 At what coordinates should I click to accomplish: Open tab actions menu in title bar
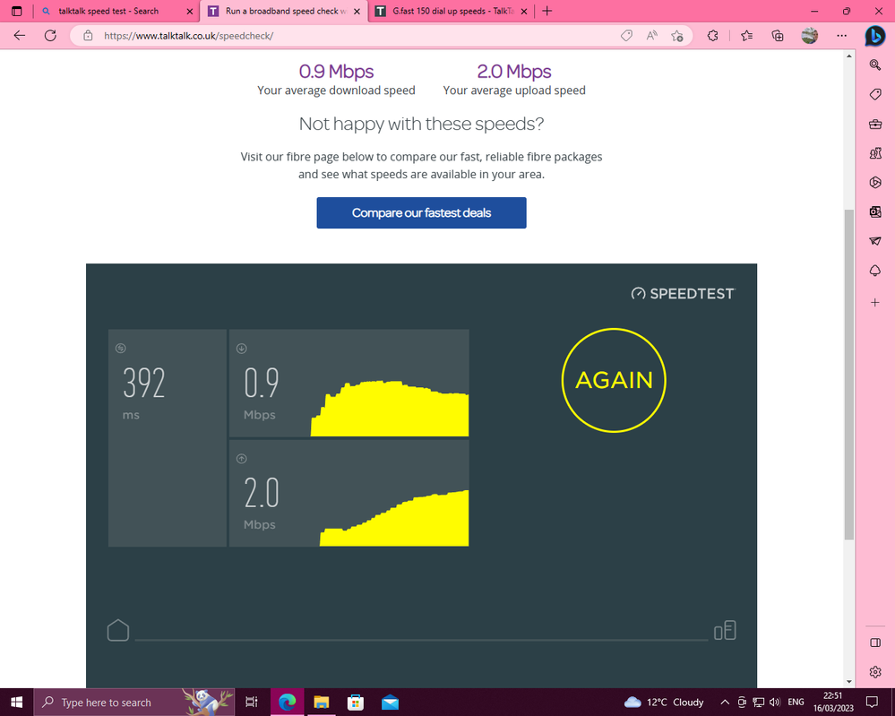[x=16, y=12]
